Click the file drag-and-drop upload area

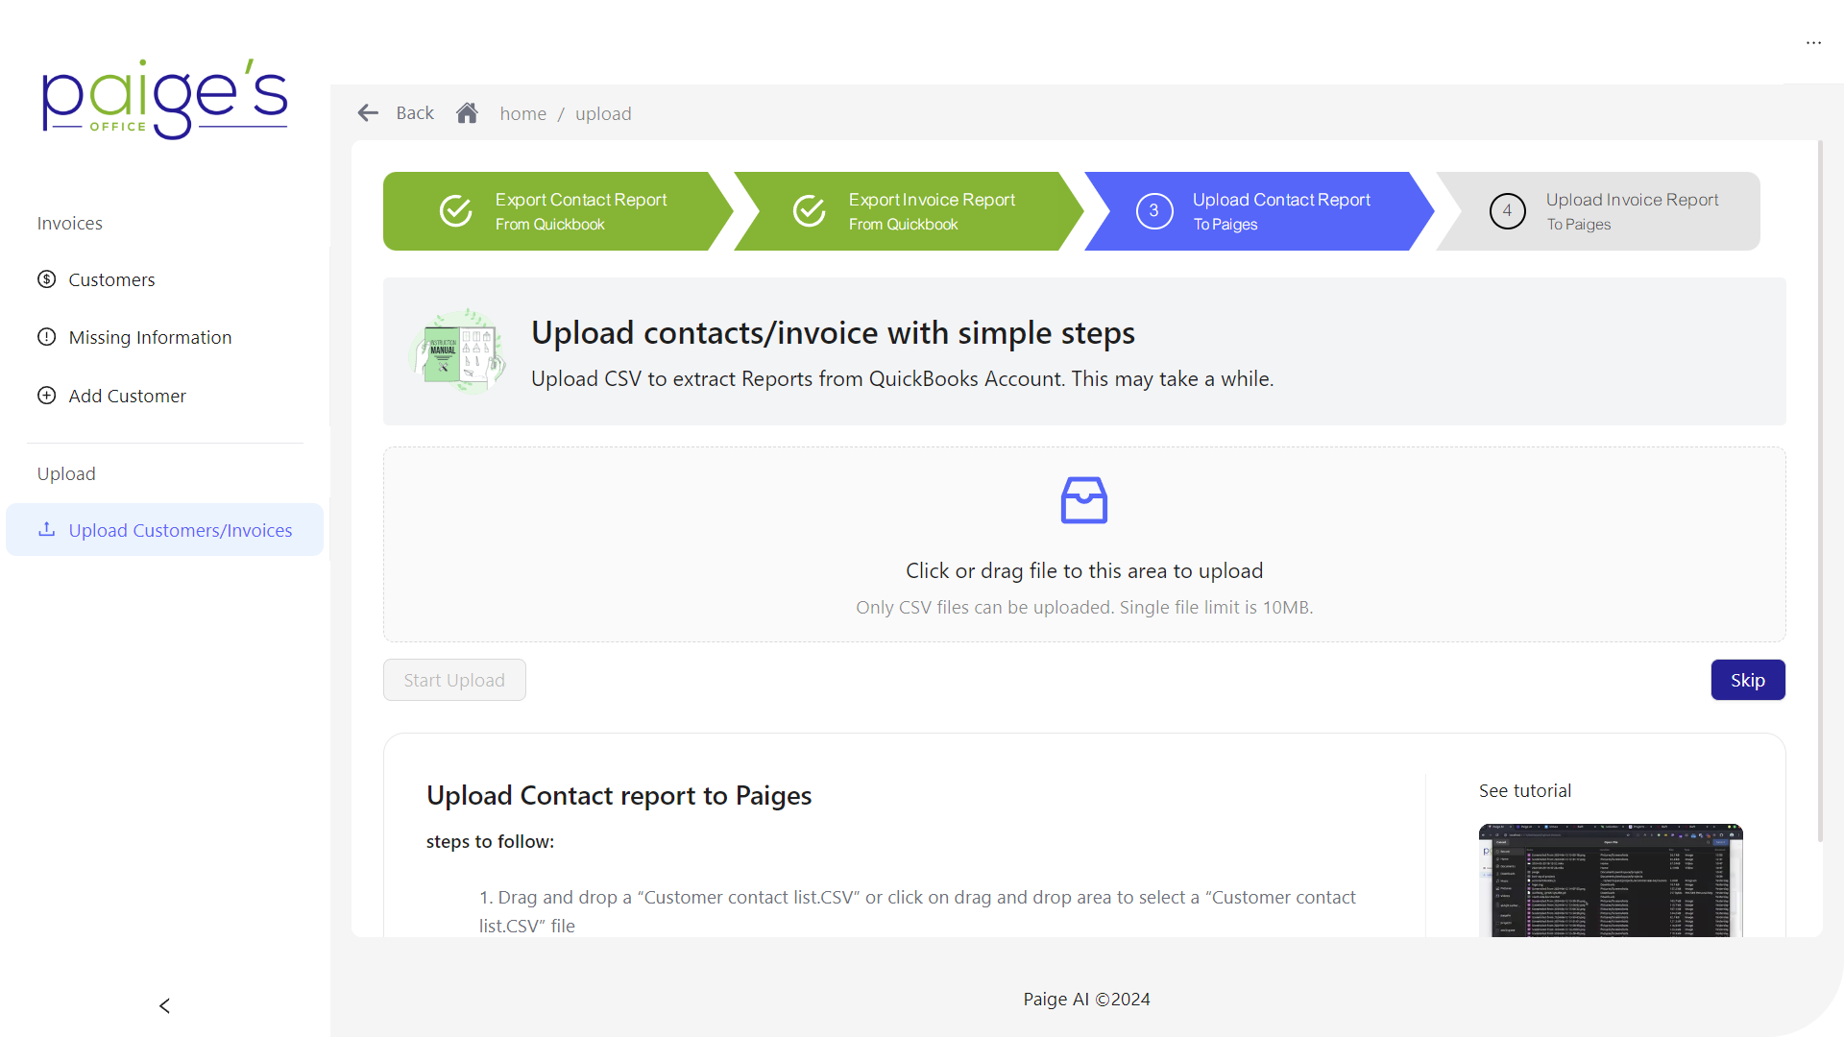pyautogui.click(x=1083, y=544)
